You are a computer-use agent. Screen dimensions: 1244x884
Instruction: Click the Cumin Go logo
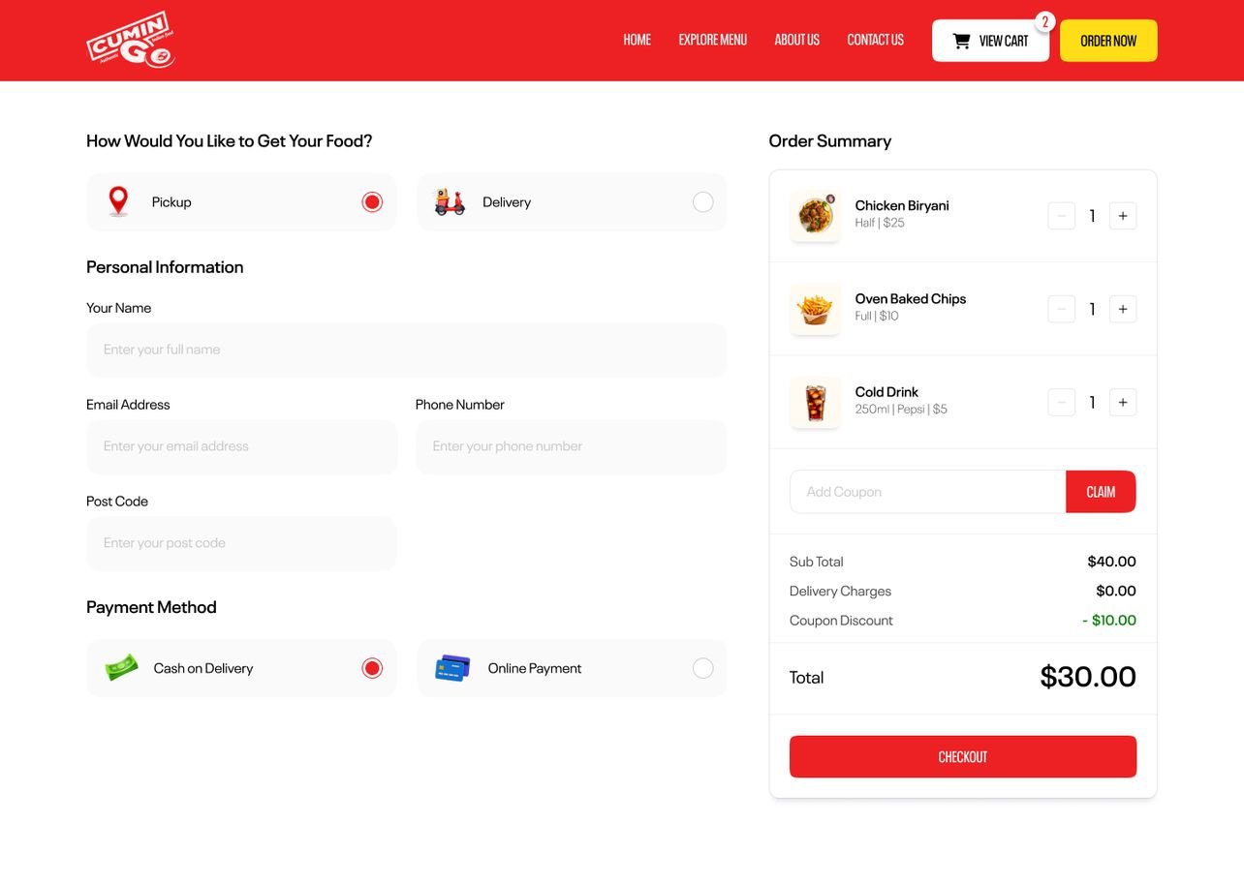tap(131, 40)
